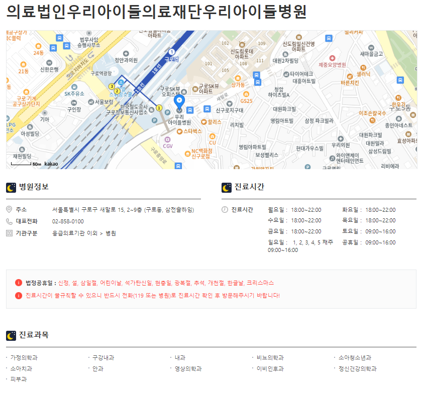Click the parking P icon beside 우리아이들병원
Image resolution: width=421 pixels, height=394 pixels.
tap(168, 111)
